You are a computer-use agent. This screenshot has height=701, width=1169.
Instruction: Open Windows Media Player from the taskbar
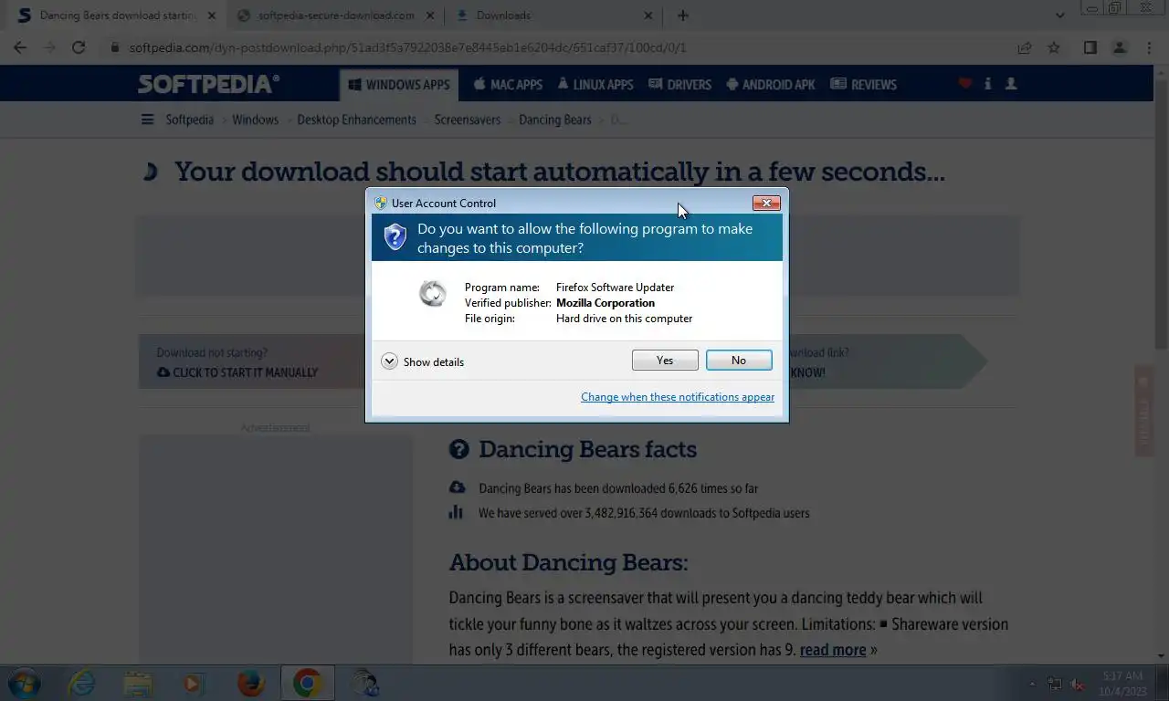coord(193,683)
